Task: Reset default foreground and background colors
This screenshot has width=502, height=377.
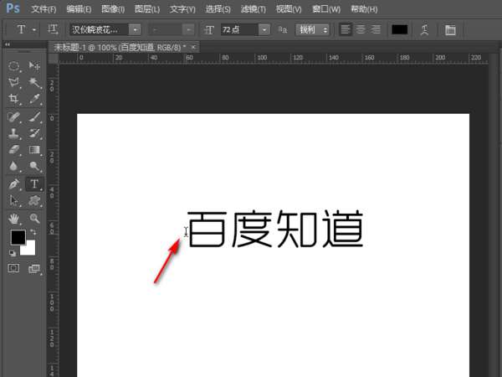Action: coord(13,254)
